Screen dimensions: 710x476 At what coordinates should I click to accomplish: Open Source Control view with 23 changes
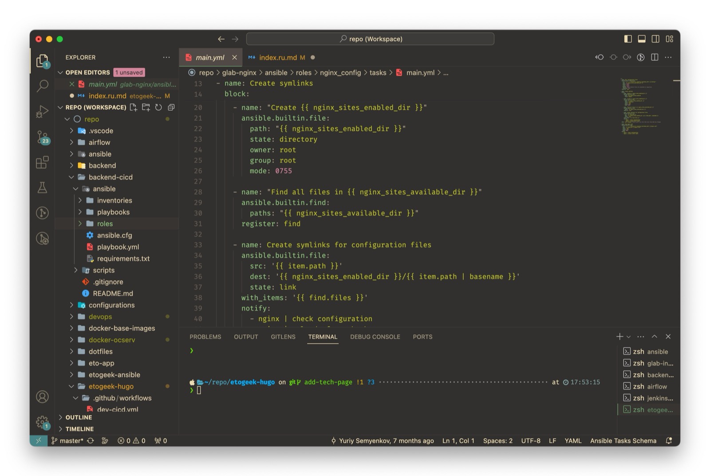[x=42, y=137]
